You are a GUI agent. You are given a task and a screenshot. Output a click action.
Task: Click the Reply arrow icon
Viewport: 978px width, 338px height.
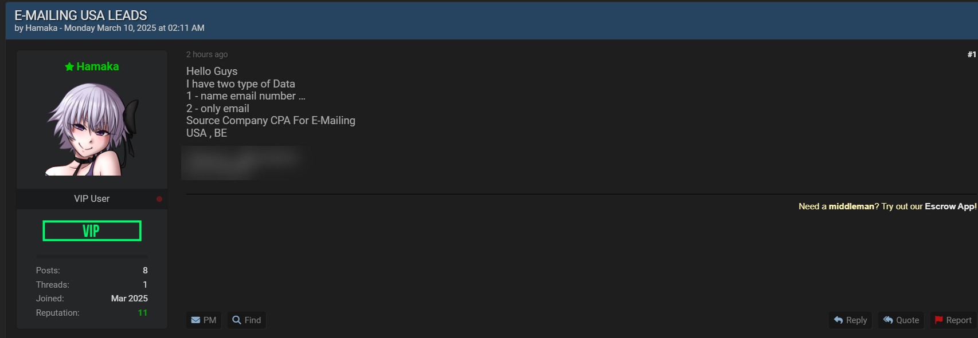[838, 320]
